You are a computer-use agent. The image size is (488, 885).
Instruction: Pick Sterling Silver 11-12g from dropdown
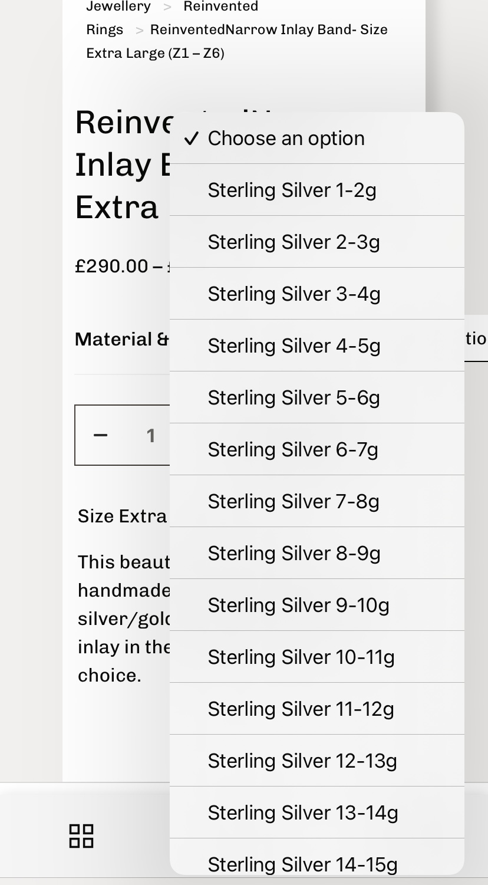click(301, 709)
